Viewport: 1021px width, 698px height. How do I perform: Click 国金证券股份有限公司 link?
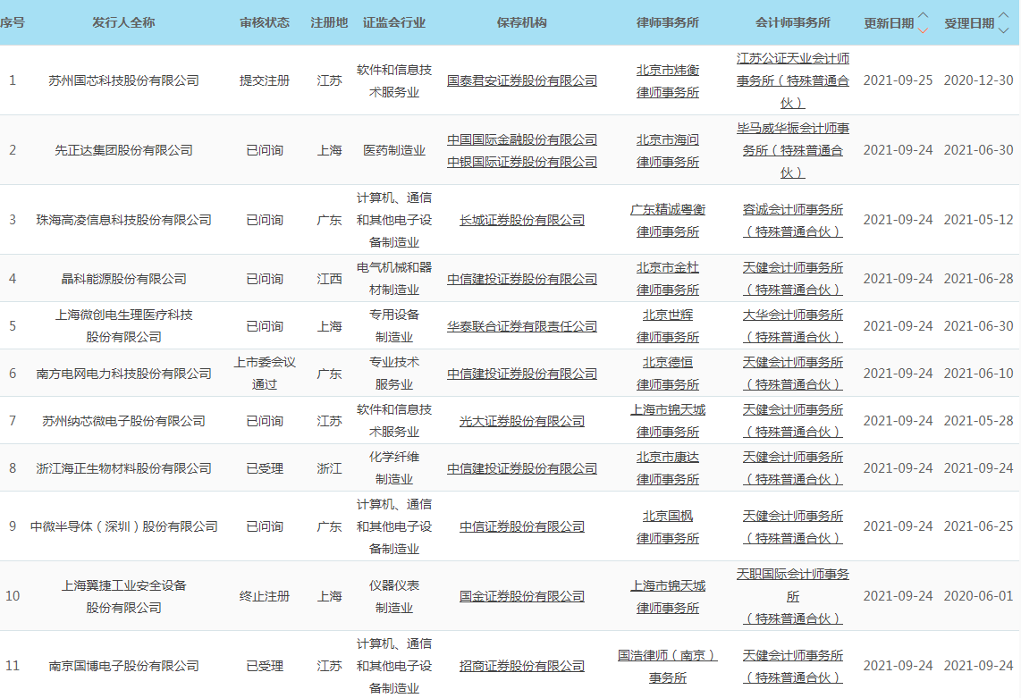click(522, 596)
